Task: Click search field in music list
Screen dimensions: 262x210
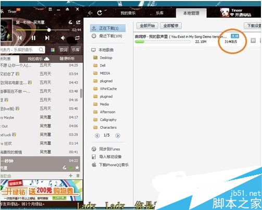Action: [x=22, y=50]
